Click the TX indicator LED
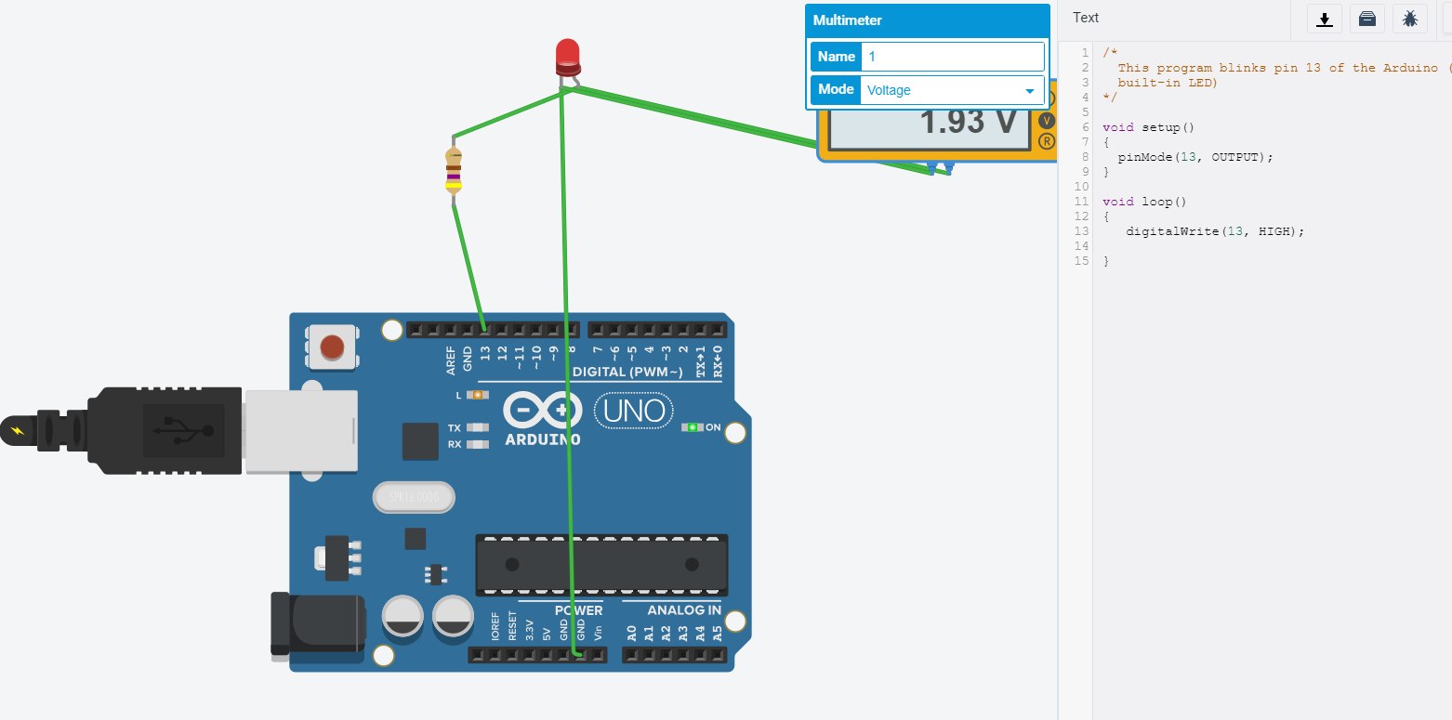The width and height of the screenshot is (1452, 720). click(478, 428)
